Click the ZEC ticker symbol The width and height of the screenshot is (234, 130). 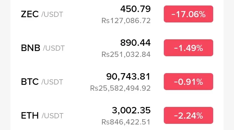(30, 14)
